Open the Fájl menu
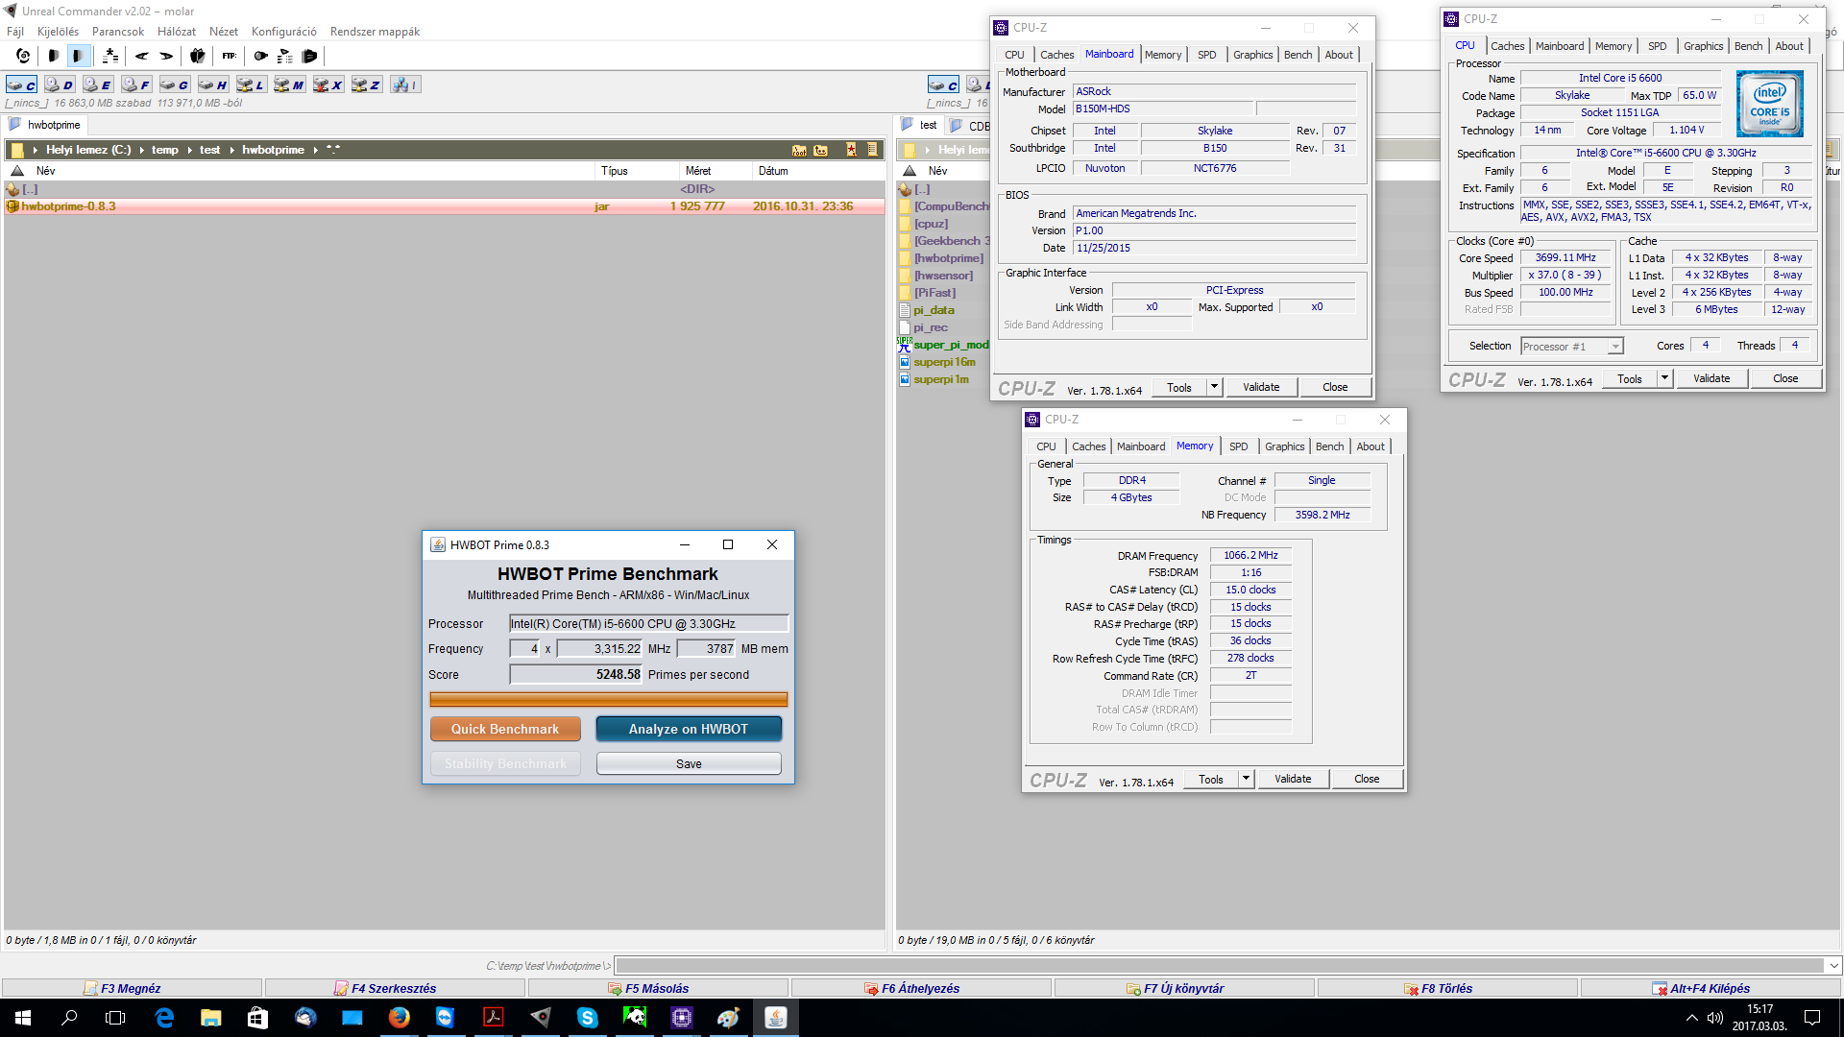1844x1037 pixels. (x=15, y=32)
